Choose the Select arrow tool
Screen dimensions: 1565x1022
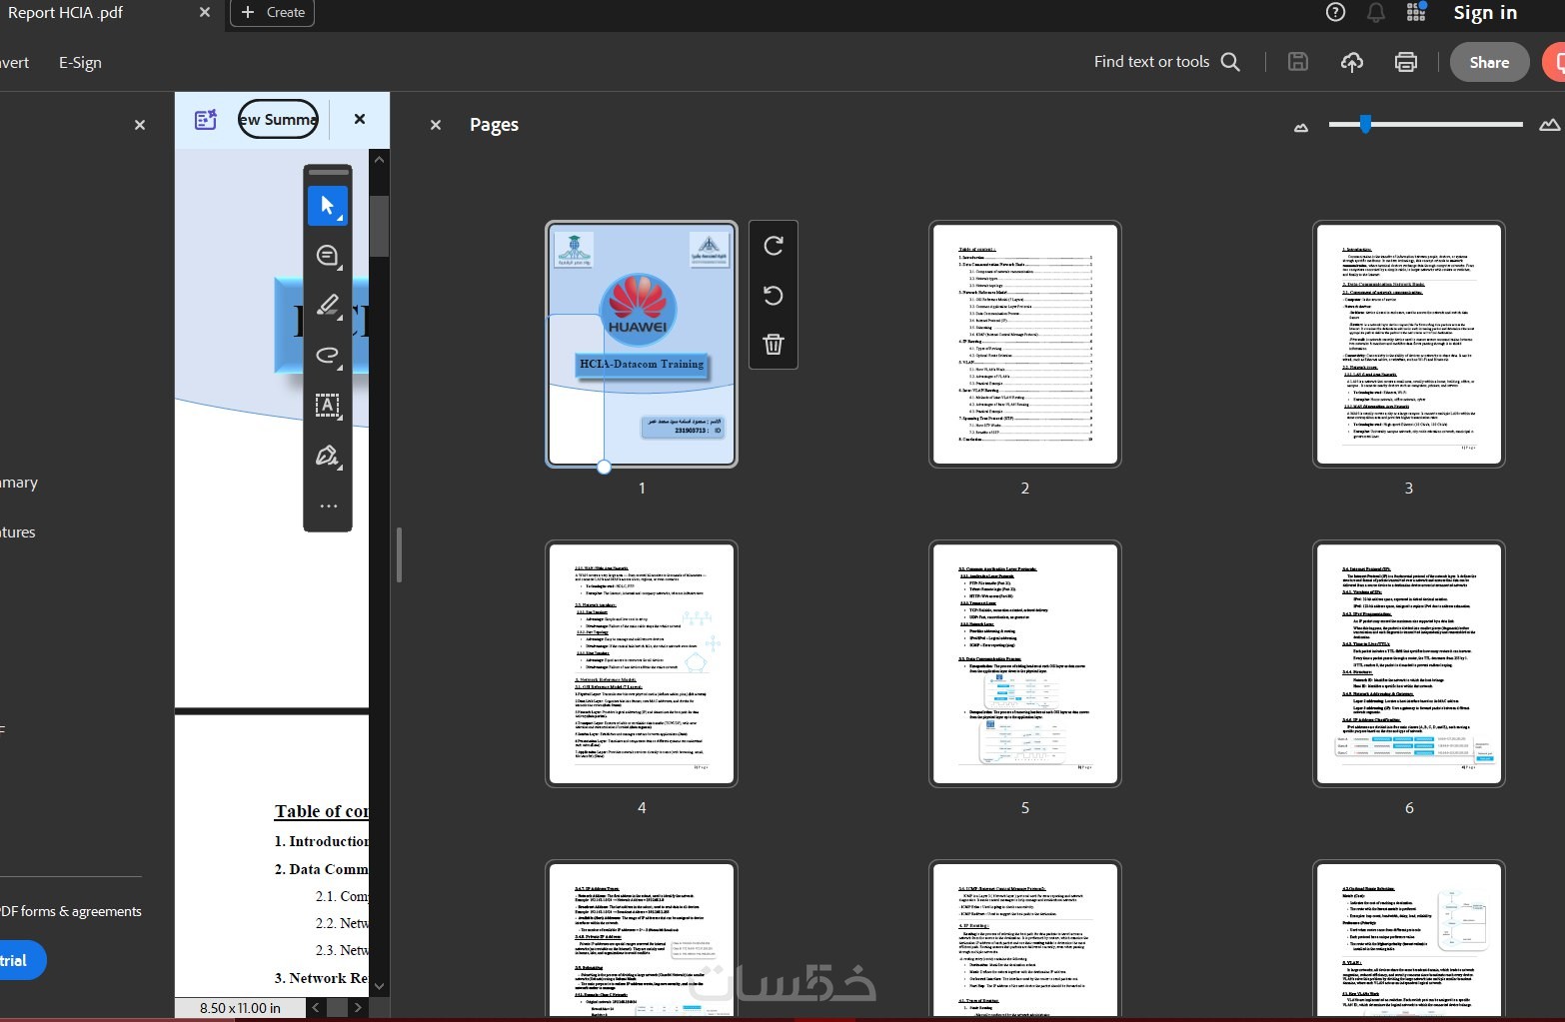tap(328, 206)
